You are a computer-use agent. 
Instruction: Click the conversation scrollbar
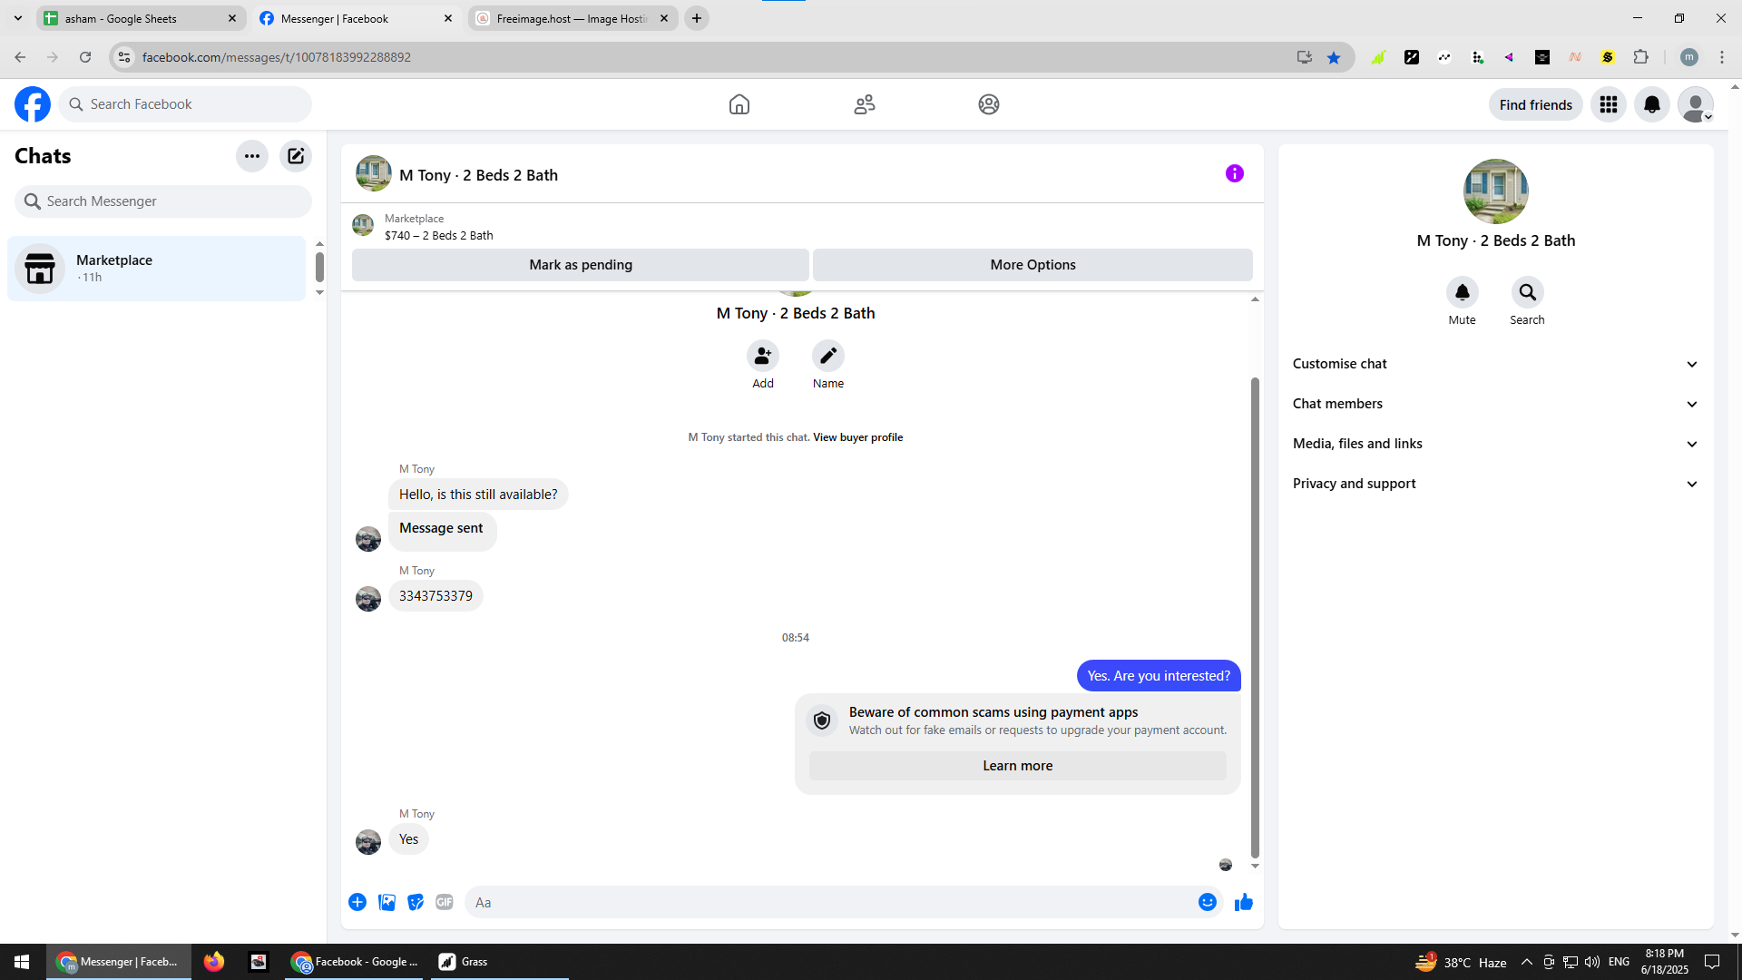(x=1255, y=617)
